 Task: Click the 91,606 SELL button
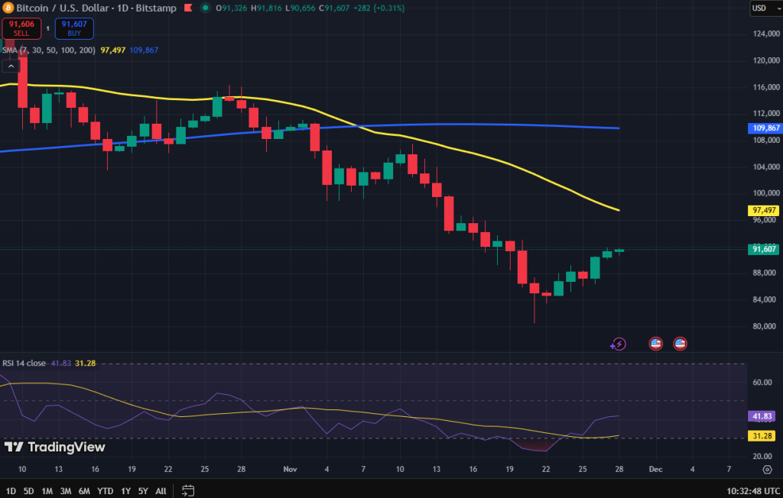tap(21, 28)
